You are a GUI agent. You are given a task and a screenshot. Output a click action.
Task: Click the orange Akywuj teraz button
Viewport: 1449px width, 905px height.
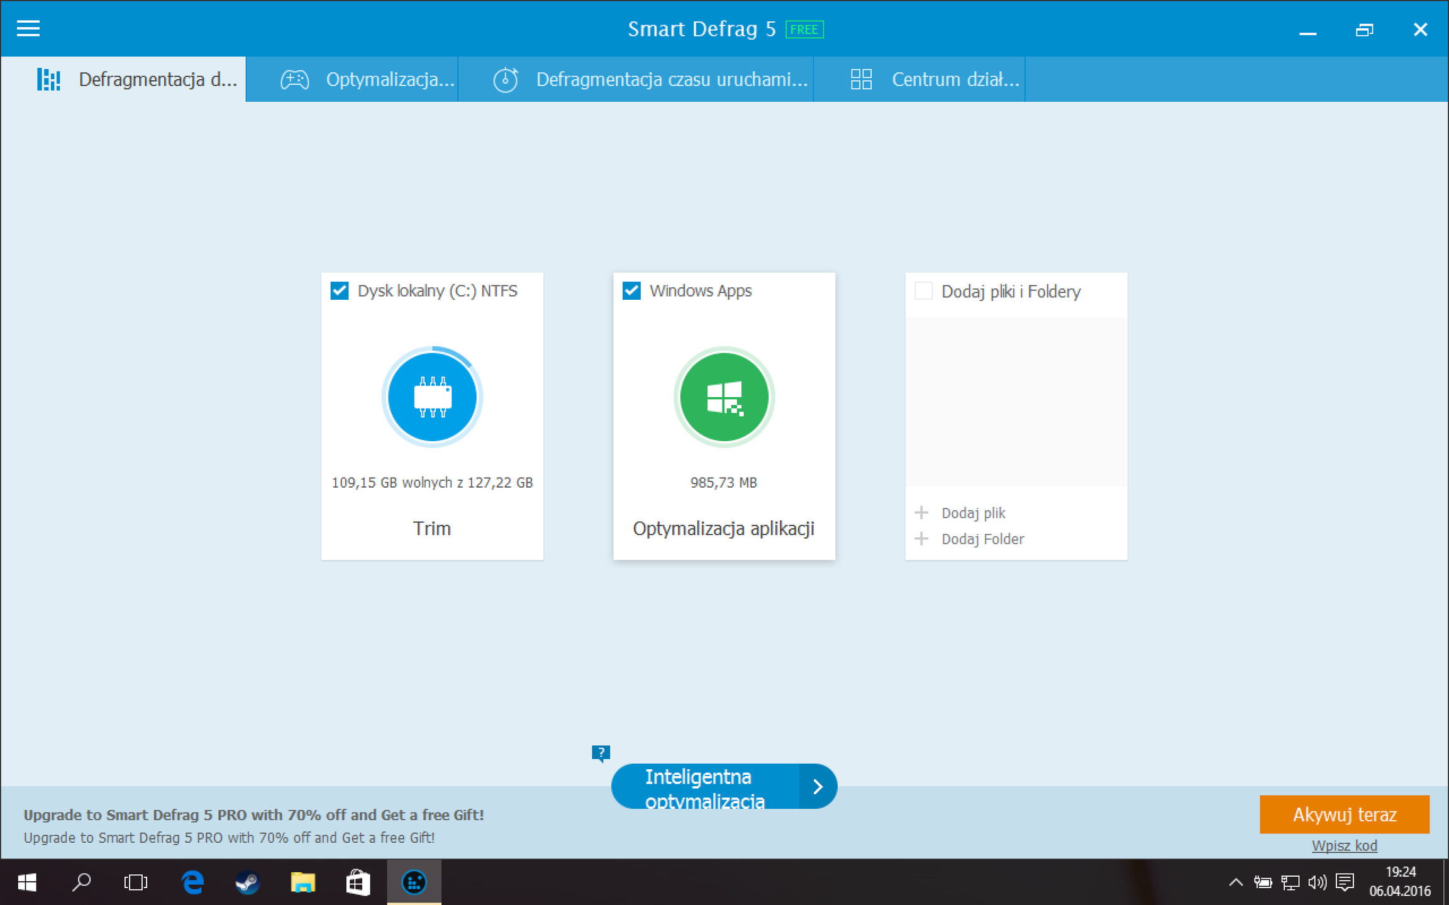point(1345,814)
